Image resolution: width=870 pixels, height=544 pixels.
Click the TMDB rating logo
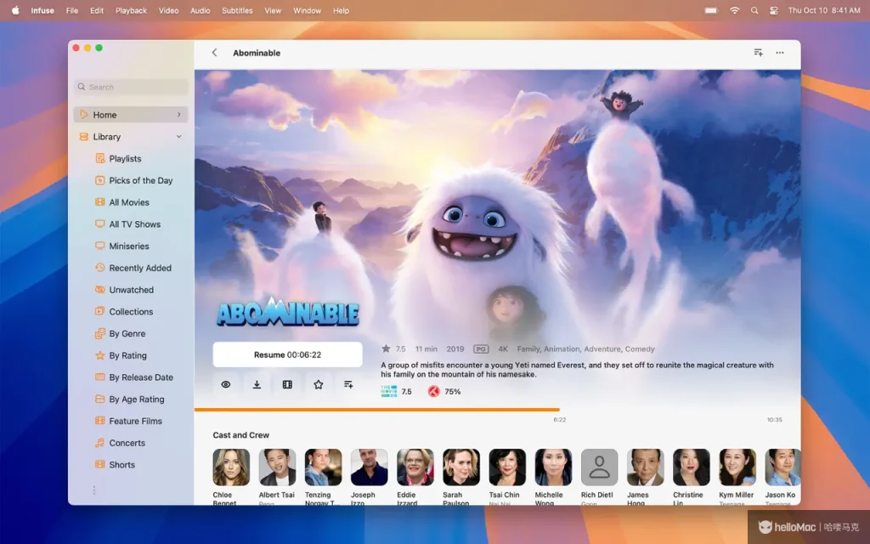pyautogui.click(x=389, y=392)
